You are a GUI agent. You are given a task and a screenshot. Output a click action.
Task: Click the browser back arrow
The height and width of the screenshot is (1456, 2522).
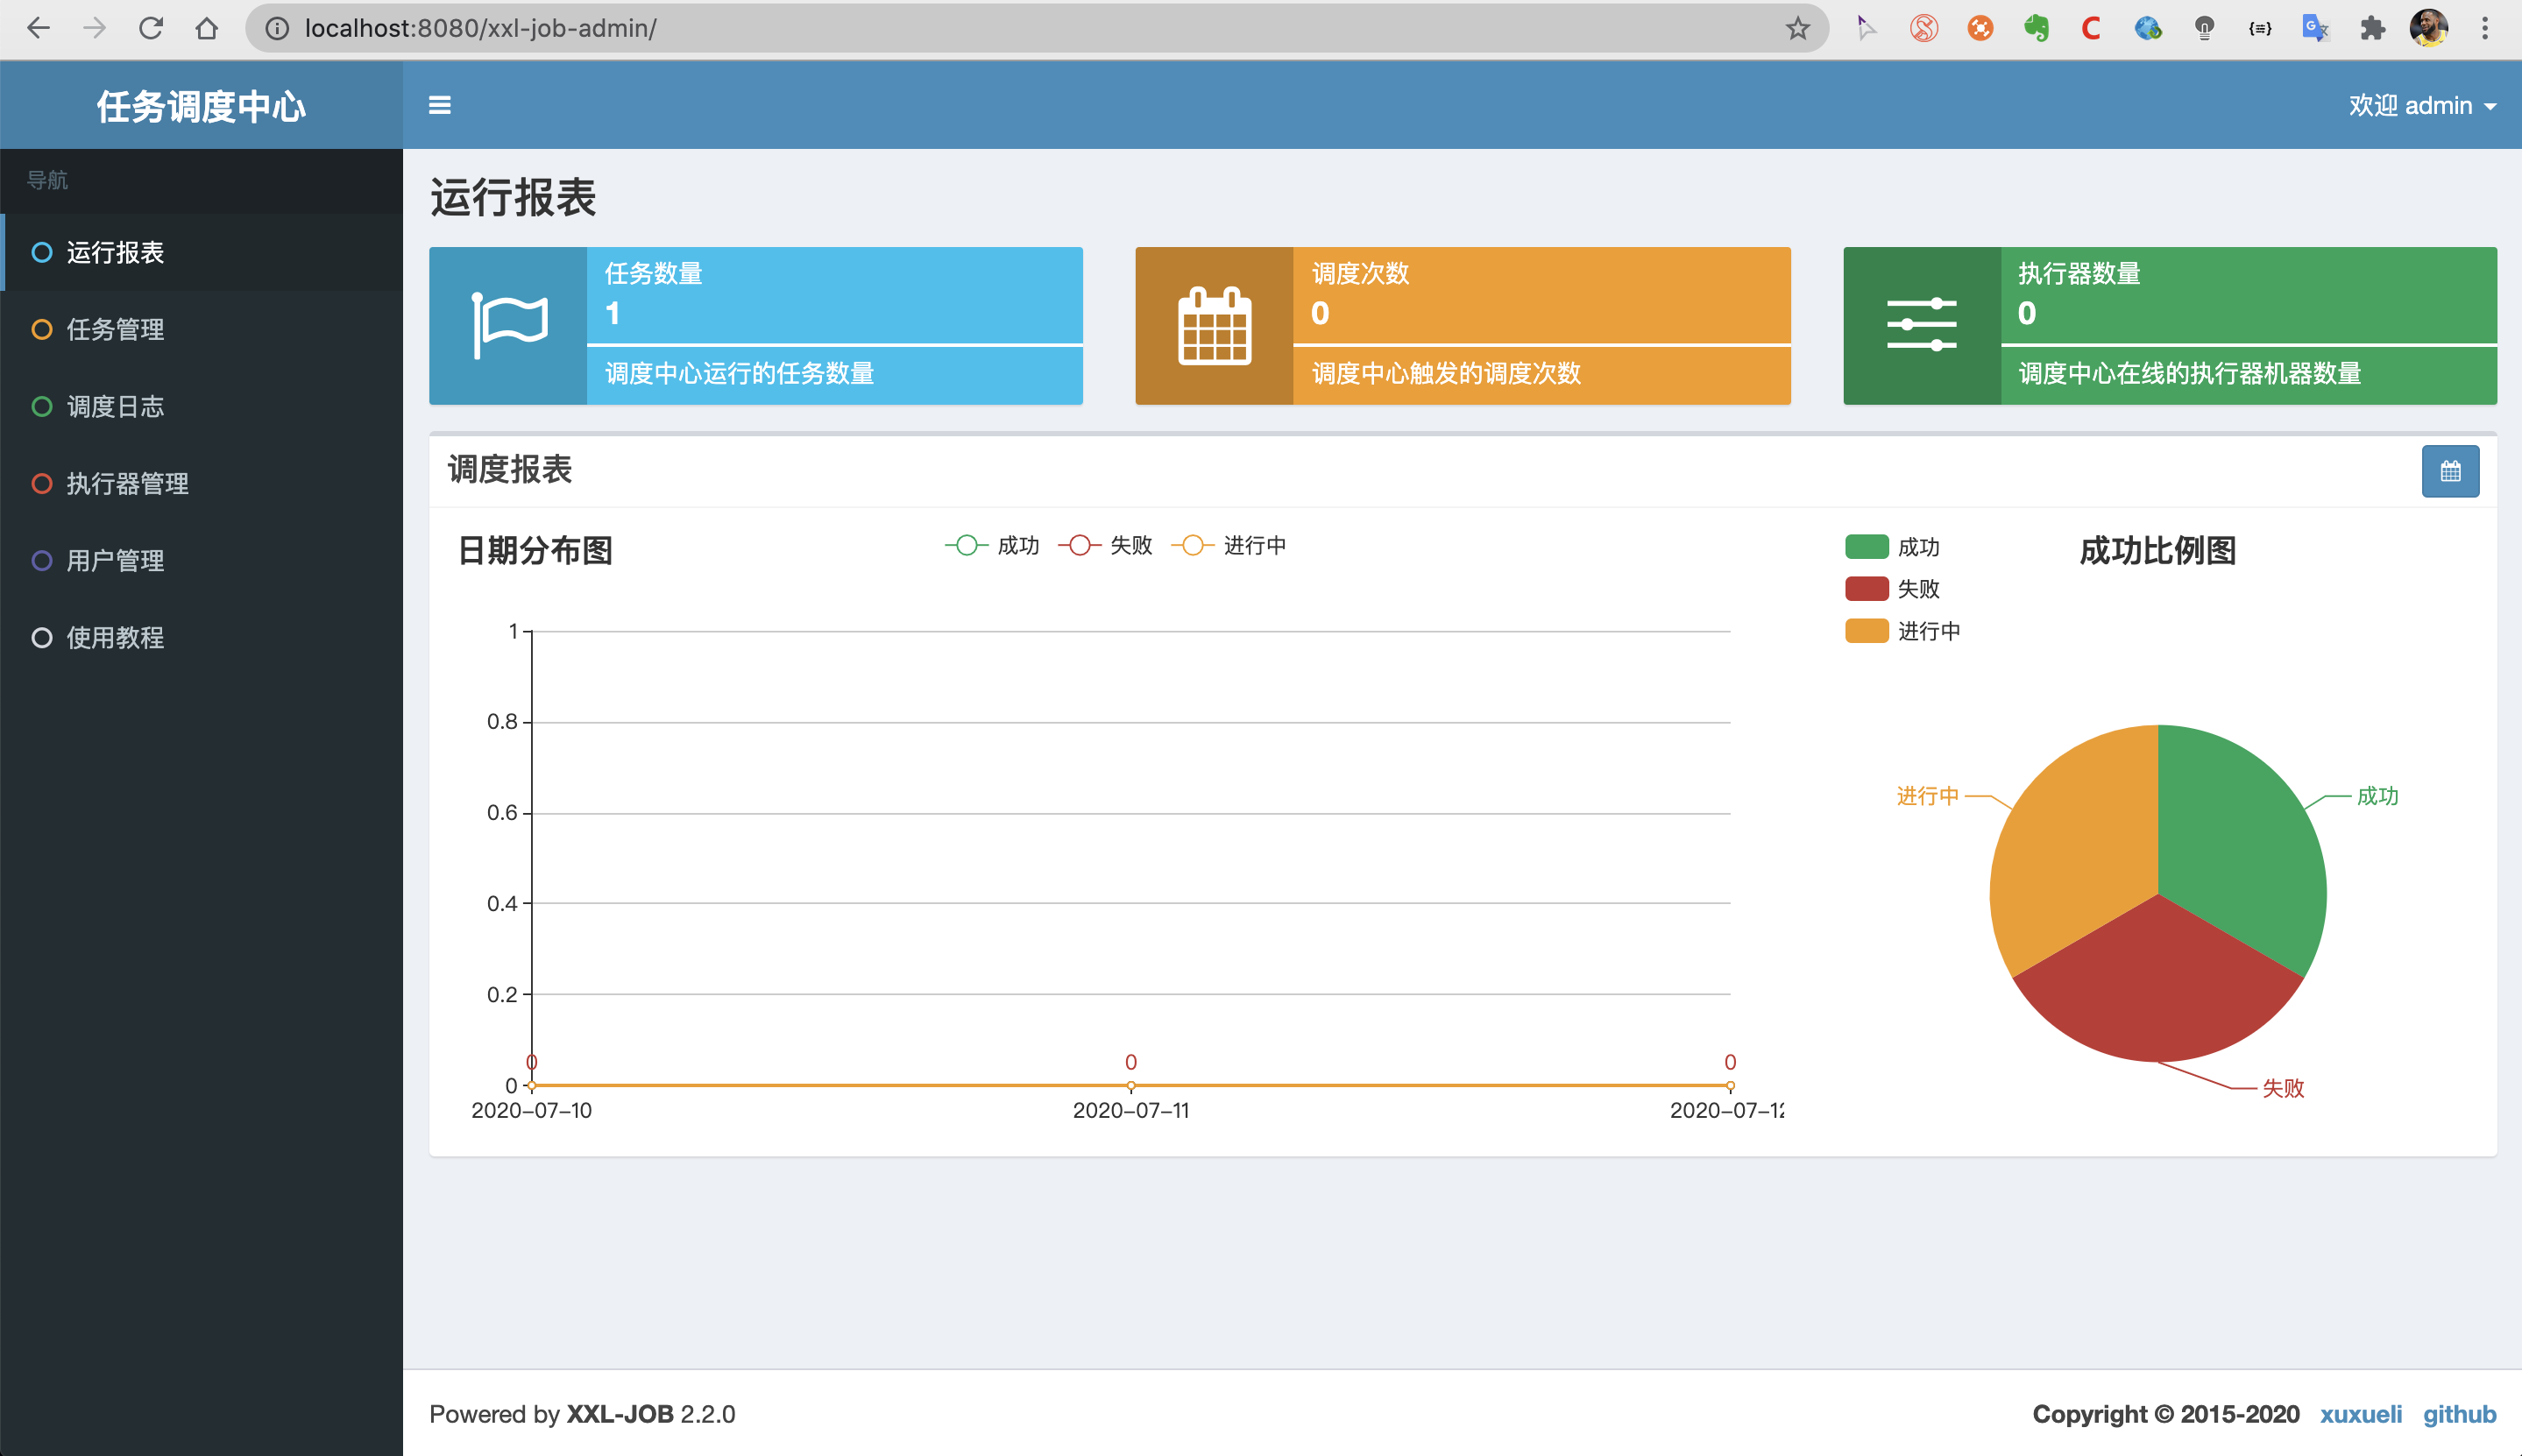(38, 28)
